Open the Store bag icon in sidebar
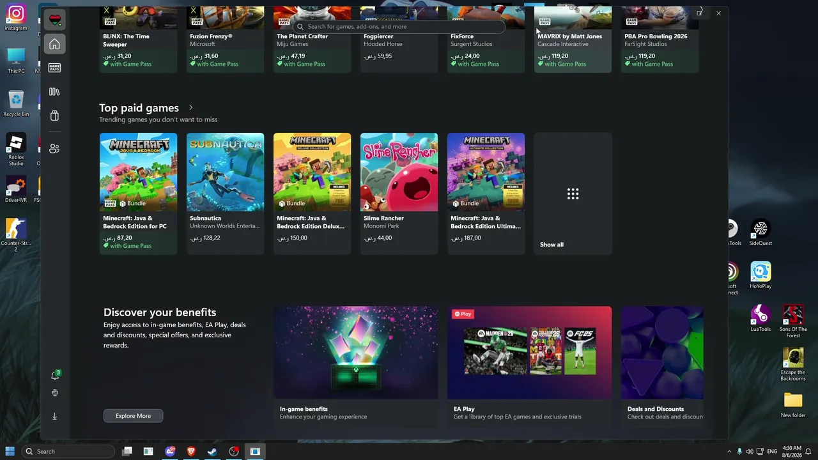818x460 pixels. pos(54,116)
